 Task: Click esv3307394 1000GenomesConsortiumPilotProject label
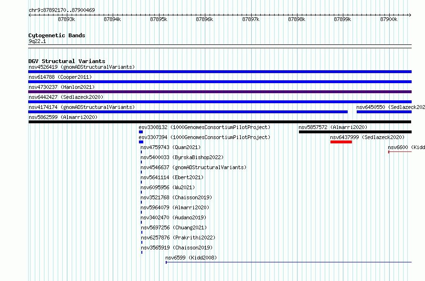tap(204, 137)
